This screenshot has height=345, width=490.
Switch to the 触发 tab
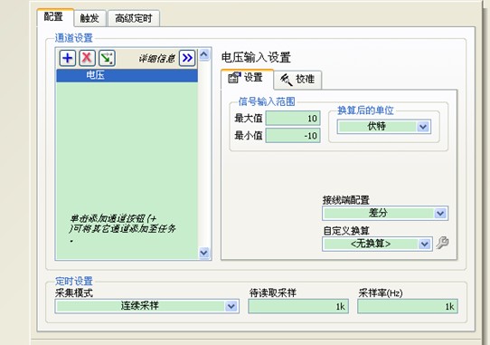[90, 18]
